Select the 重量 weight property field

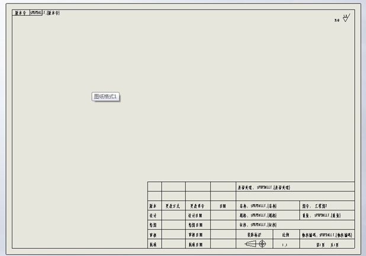pos(320,216)
